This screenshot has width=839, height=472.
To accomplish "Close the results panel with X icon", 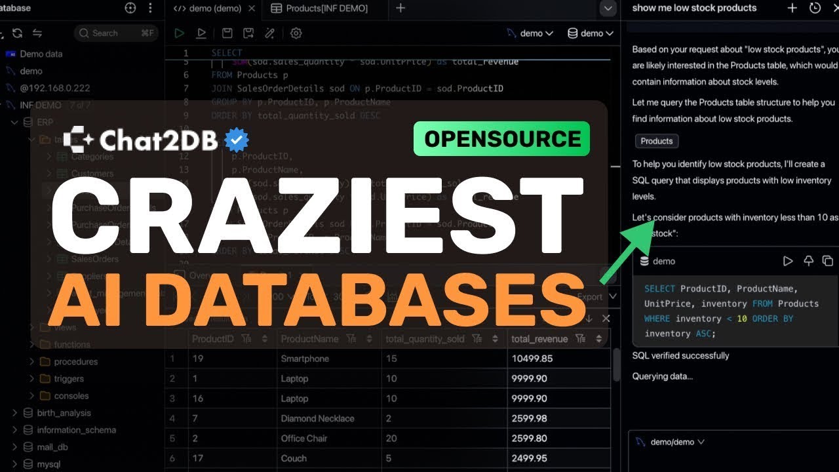I will coord(606,318).
